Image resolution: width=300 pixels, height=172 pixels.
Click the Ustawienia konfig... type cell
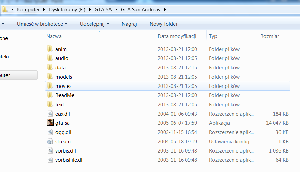(x=231, y=142)
